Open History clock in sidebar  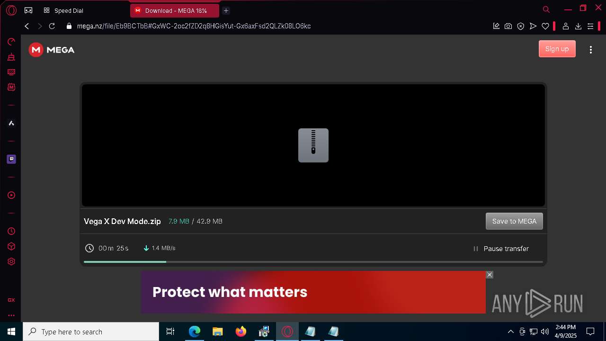11,231
